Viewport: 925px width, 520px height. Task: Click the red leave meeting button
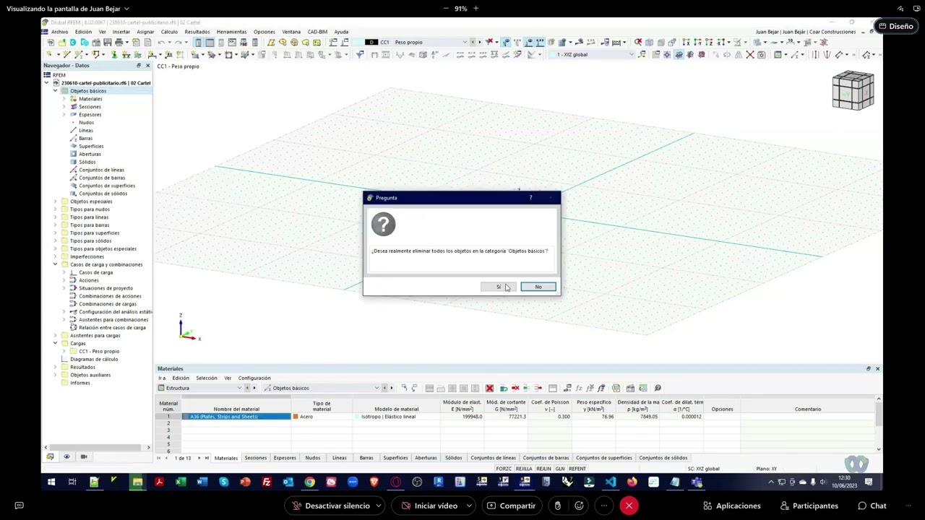(629, 506)
